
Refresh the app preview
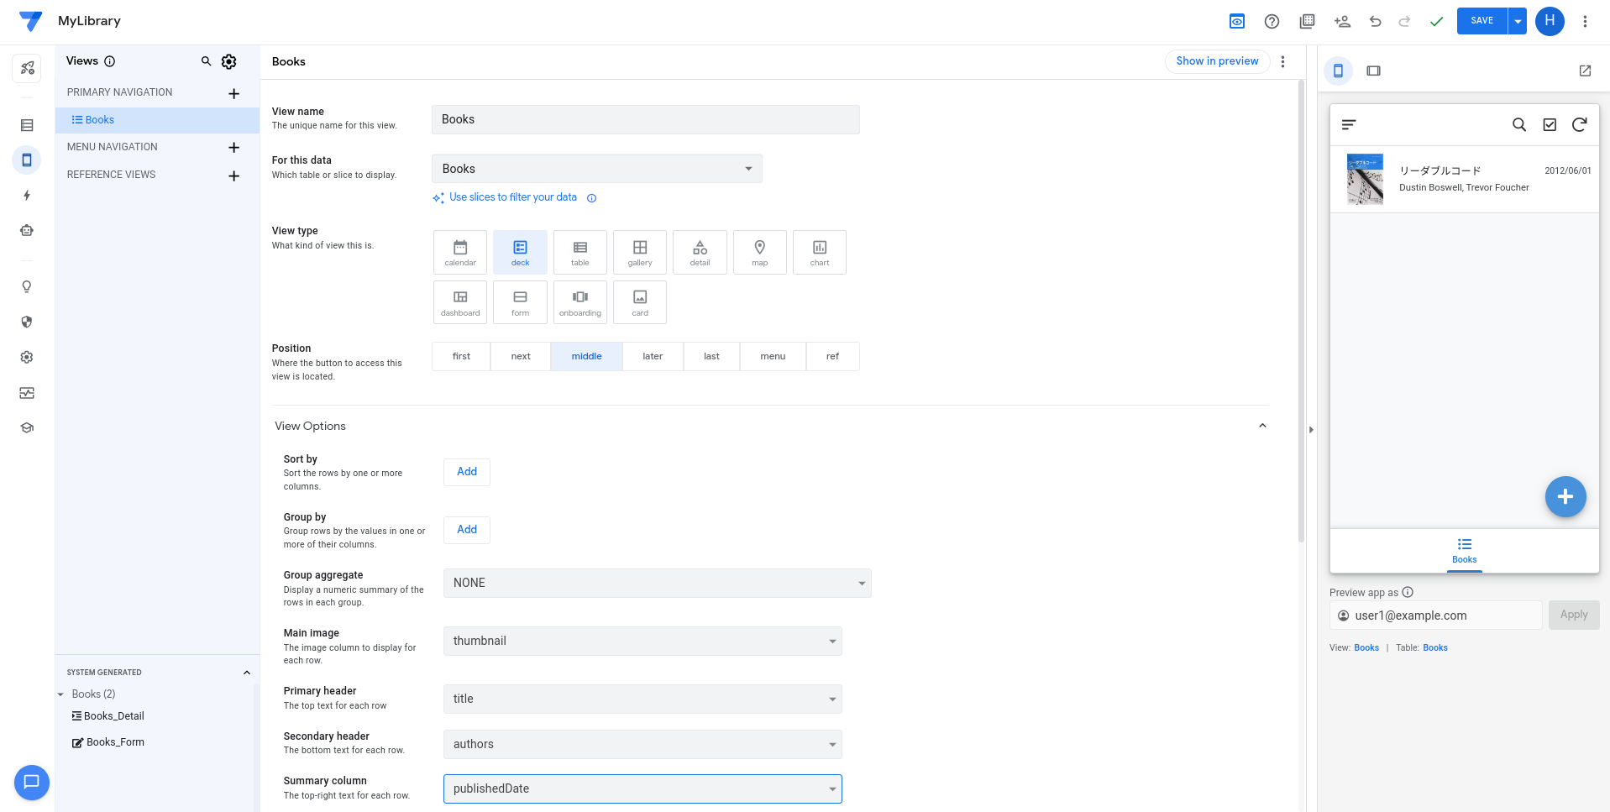click(1580, 124)
